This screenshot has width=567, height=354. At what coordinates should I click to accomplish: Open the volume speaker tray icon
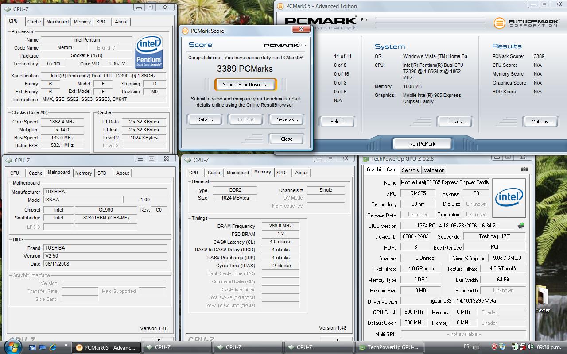click(x=531, y=347)
